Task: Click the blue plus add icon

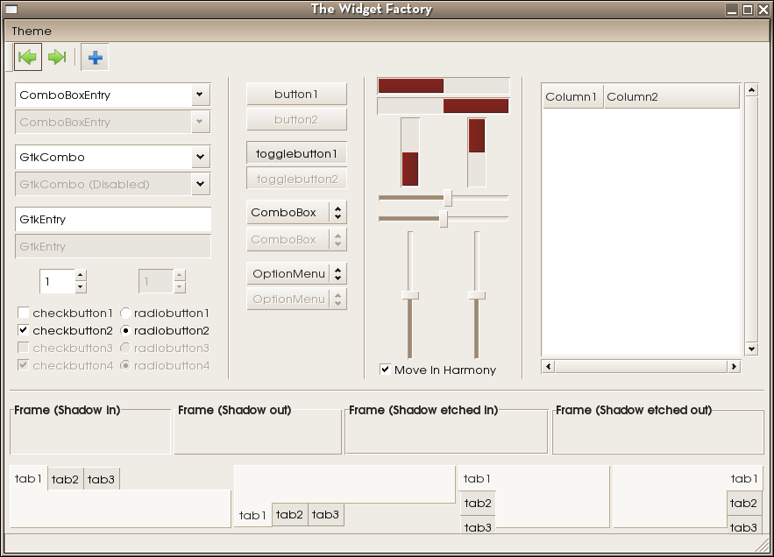Action: pos(95,57)
